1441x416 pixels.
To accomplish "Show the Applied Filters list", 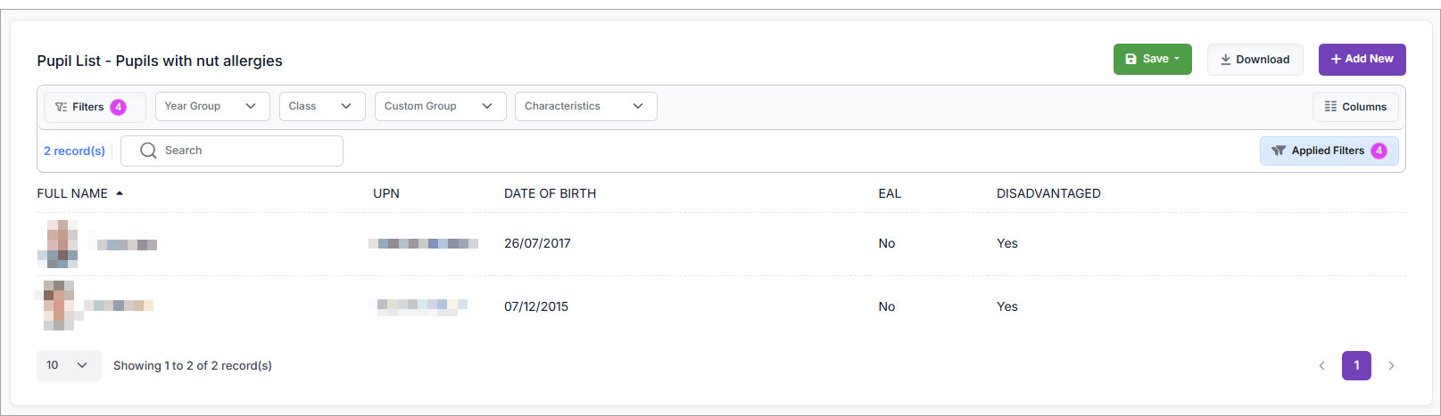I will pos(1329,151).
